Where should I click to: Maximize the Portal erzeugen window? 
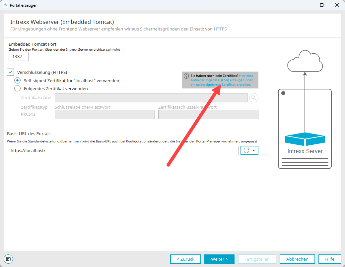click(x=322, y=5)
